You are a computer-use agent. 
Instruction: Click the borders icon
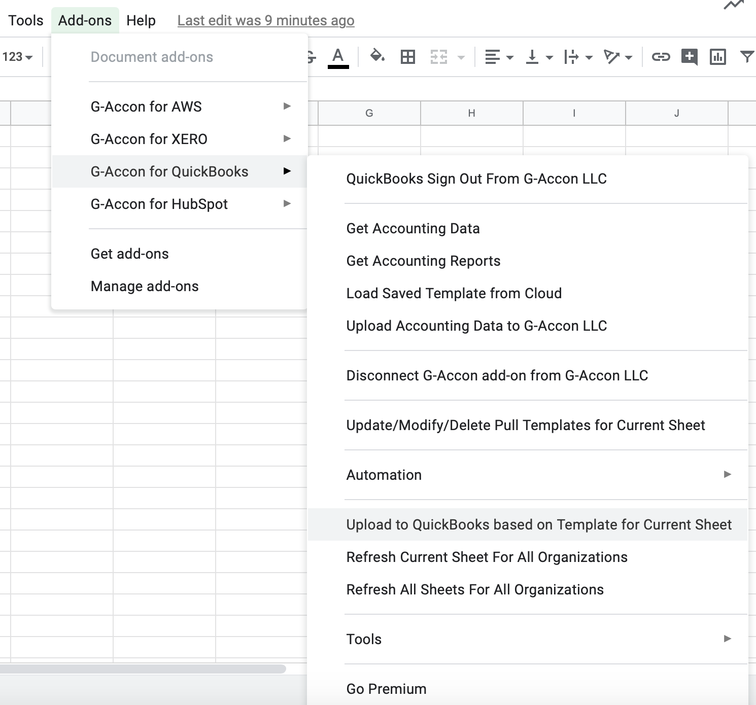[x=408, y=57]
